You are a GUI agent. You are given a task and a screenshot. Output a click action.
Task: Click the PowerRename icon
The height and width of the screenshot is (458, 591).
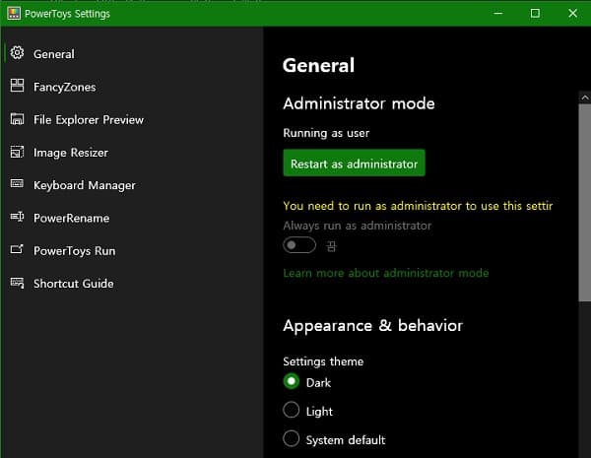point(17,217)
